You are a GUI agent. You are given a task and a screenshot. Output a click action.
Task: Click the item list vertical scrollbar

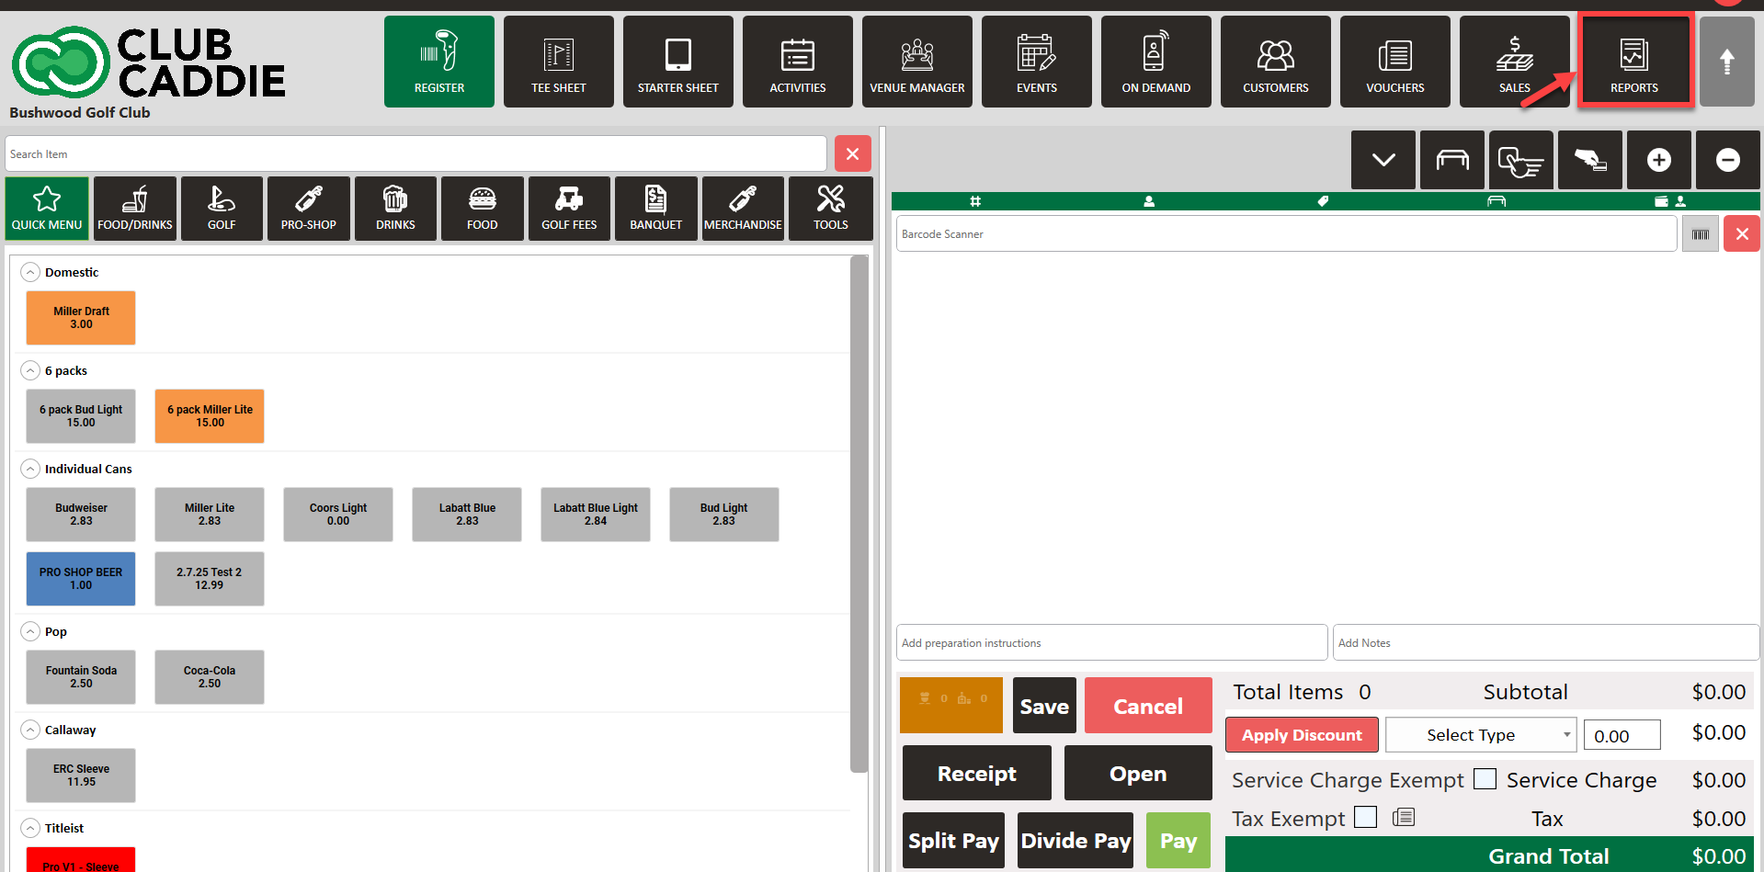click(x=859, y=515)
